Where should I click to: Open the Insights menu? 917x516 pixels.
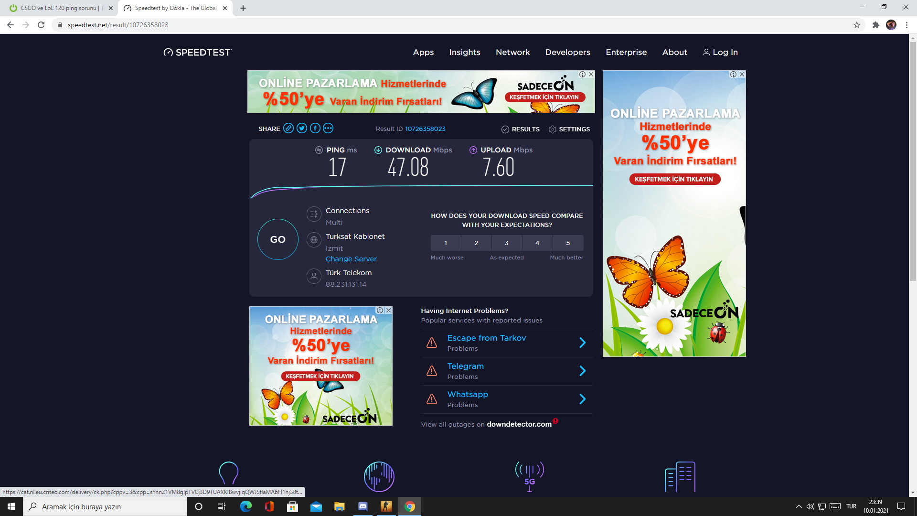pos(464,52)
